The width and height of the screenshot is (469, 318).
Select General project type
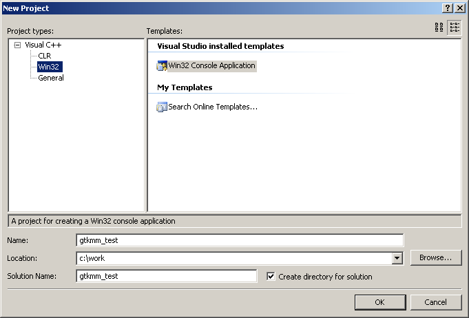pyautogui.click(x=51, y=78)
